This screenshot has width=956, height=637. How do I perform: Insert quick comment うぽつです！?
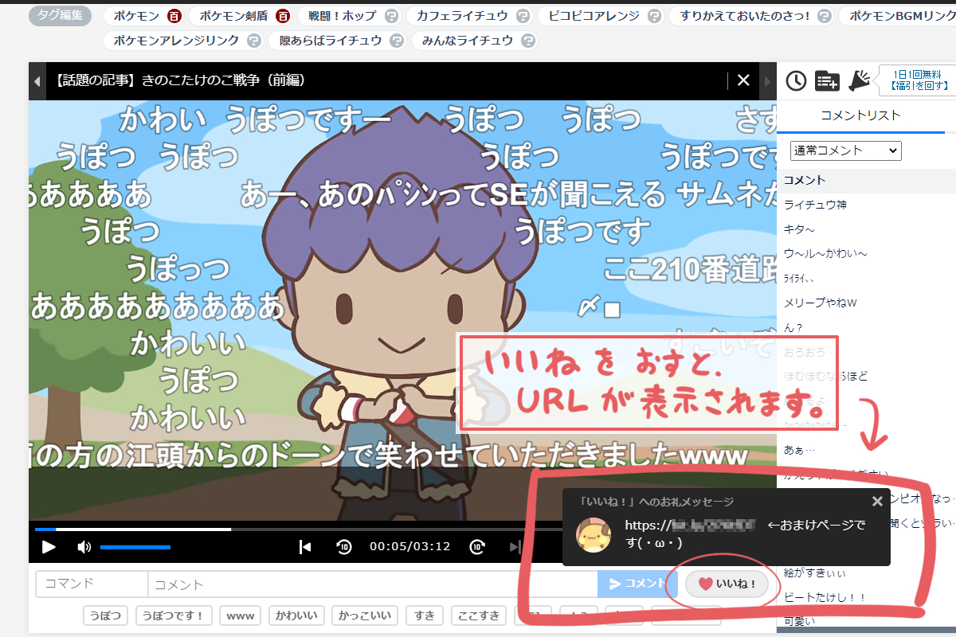click(x=174, y=616)
